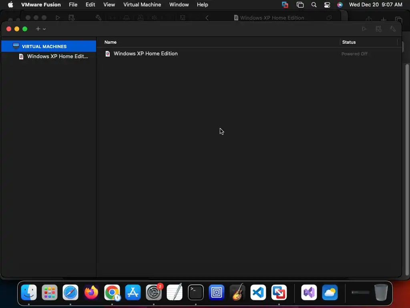Open the VMware Fusion application menu

41,4
